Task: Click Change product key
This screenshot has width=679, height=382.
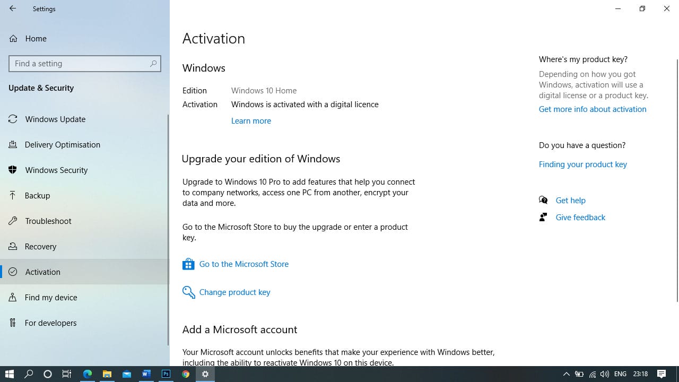Action: click(x=234, y=292)
